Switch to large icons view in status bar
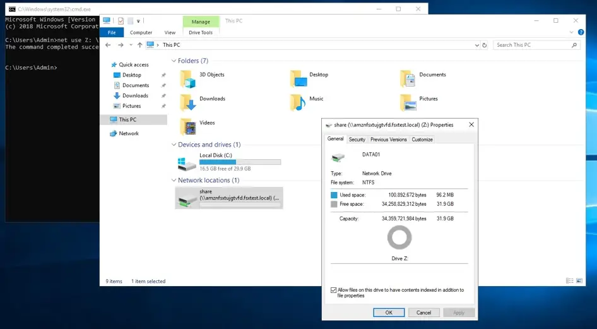Viewport: 597px width, 329px height. tap(579, 281)
